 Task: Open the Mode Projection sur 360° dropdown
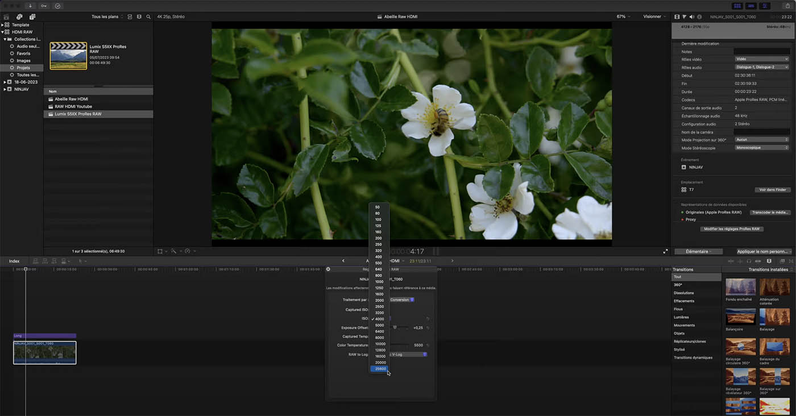(762, 139)
